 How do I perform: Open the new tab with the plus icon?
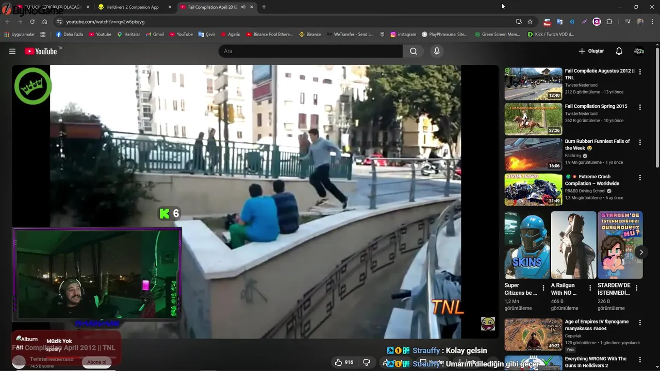click(264, 7)
